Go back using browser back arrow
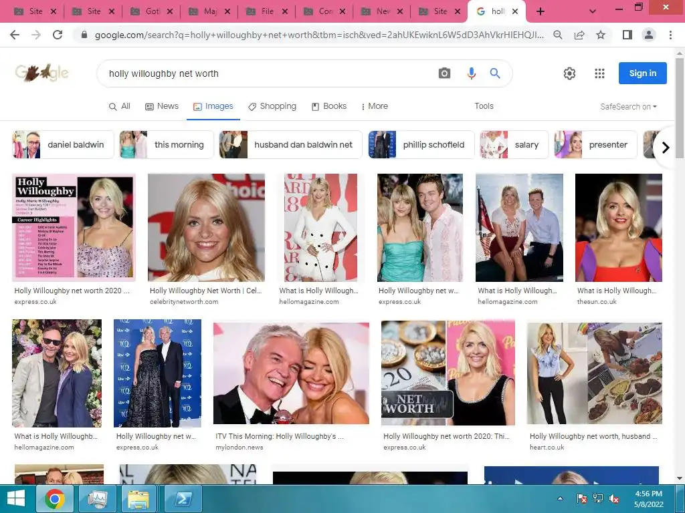Image resolution: width=685 pixels, height=513 pixels. [15, 35]
